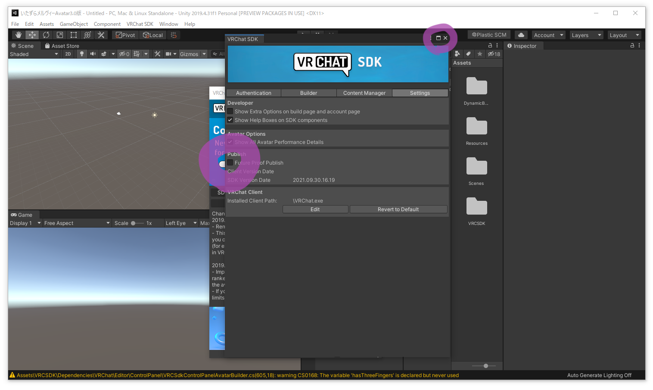This screenshot has width=653, height=390.
Task: Open Project panel kebab menu
Action: tap(497, 45)
